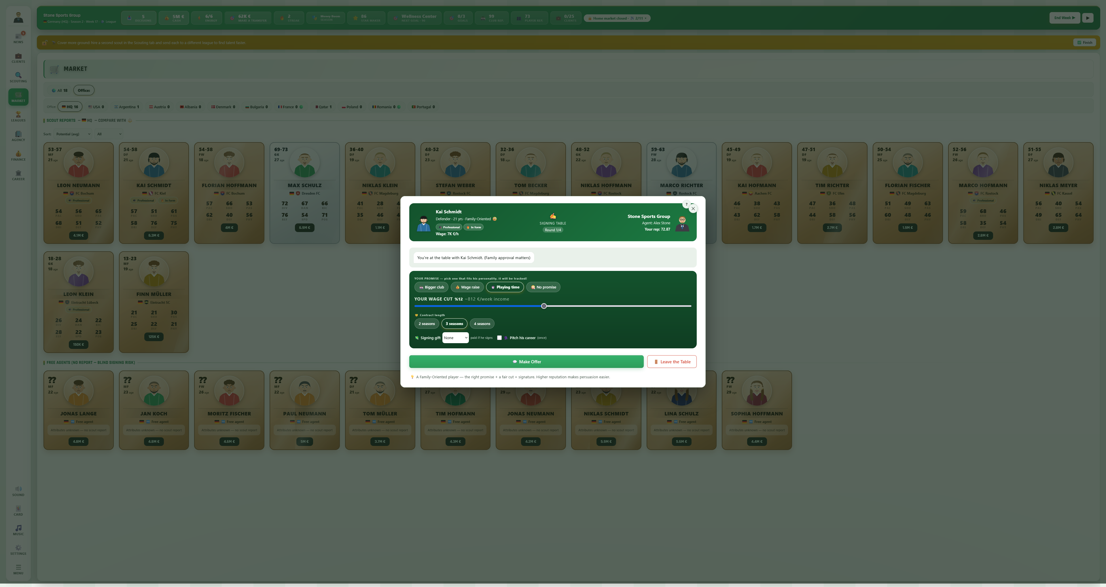Image resolution: width=1106 pixels, height=587 pixels.
Task: Open the Finance money bag icon
Action: [18, 156]
